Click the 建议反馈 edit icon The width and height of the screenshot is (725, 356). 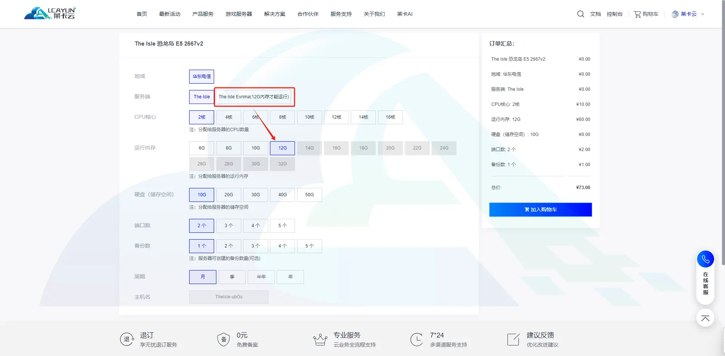(514, 339)
